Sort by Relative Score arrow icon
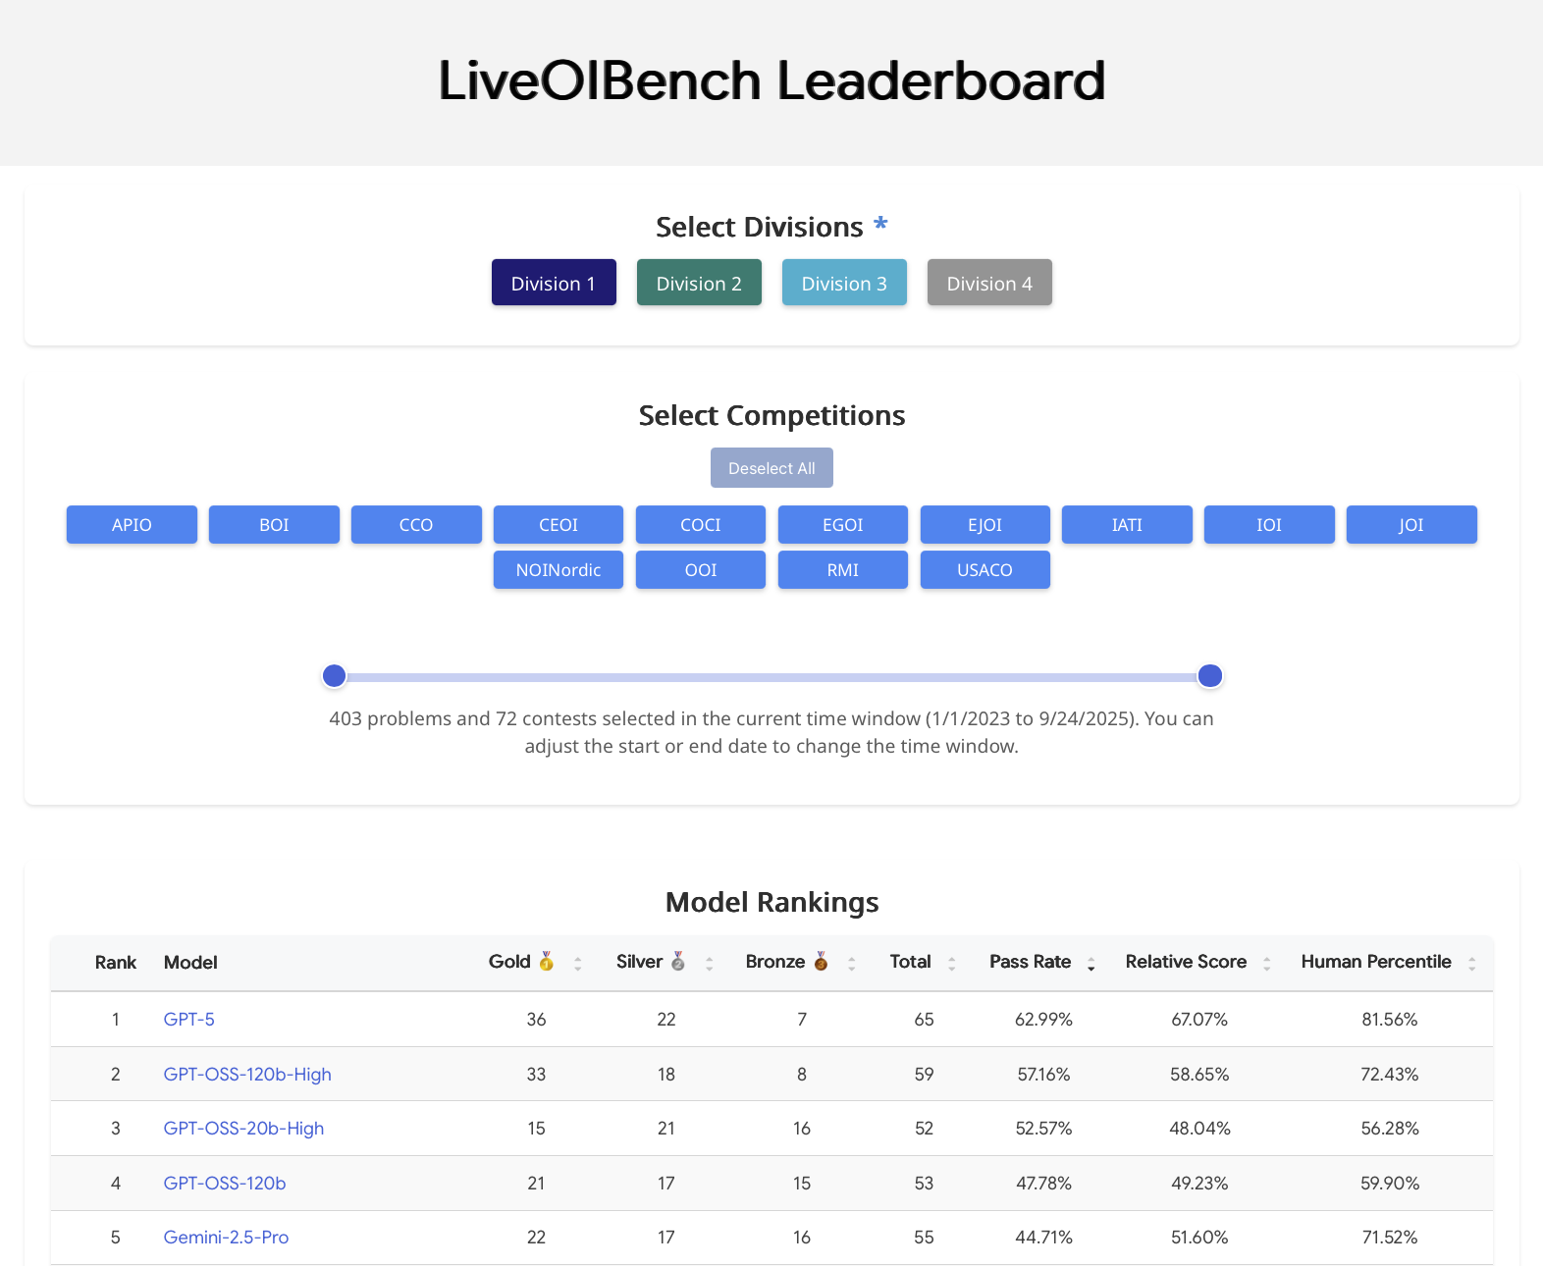The width and height of the screenshot is (1543, 1266). point(1267,964)
